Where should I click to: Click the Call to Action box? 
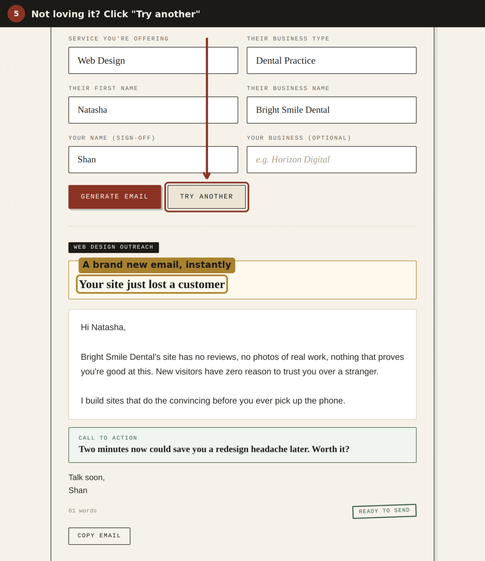pos(242,445)
